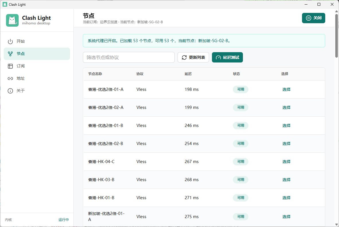The image size is (339, 227).
Task: Click the mihomo desktop subtitle
Action: 36,23
